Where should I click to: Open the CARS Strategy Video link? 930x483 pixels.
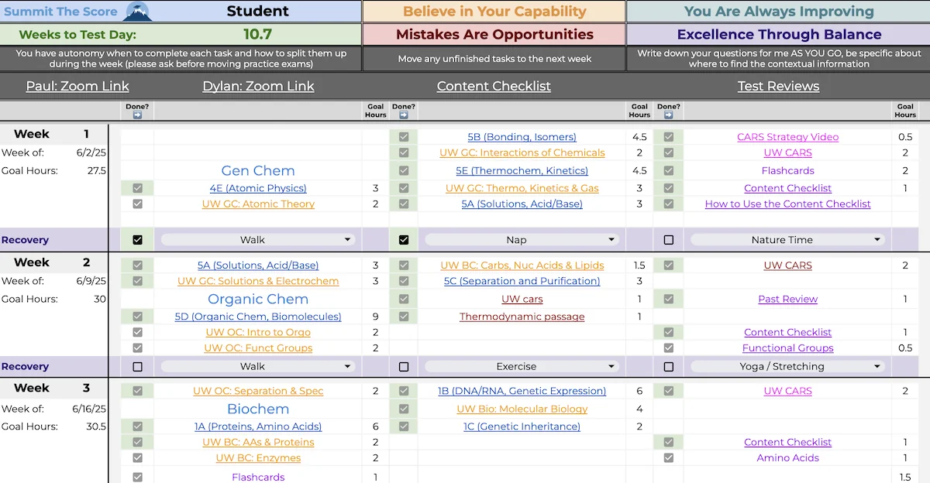click(787, 136)
